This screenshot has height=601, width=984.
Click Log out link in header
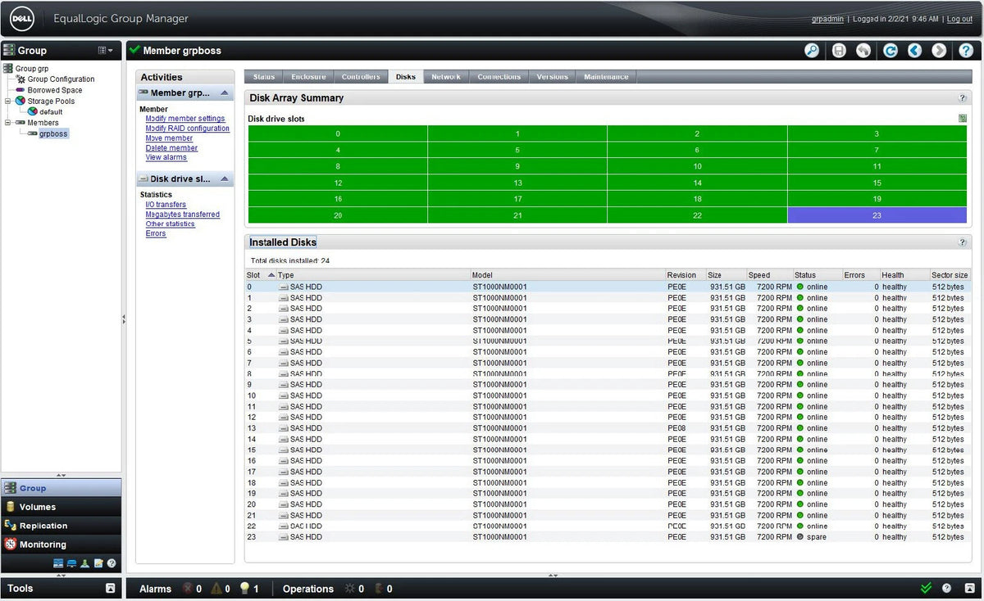tap(959, 19)
